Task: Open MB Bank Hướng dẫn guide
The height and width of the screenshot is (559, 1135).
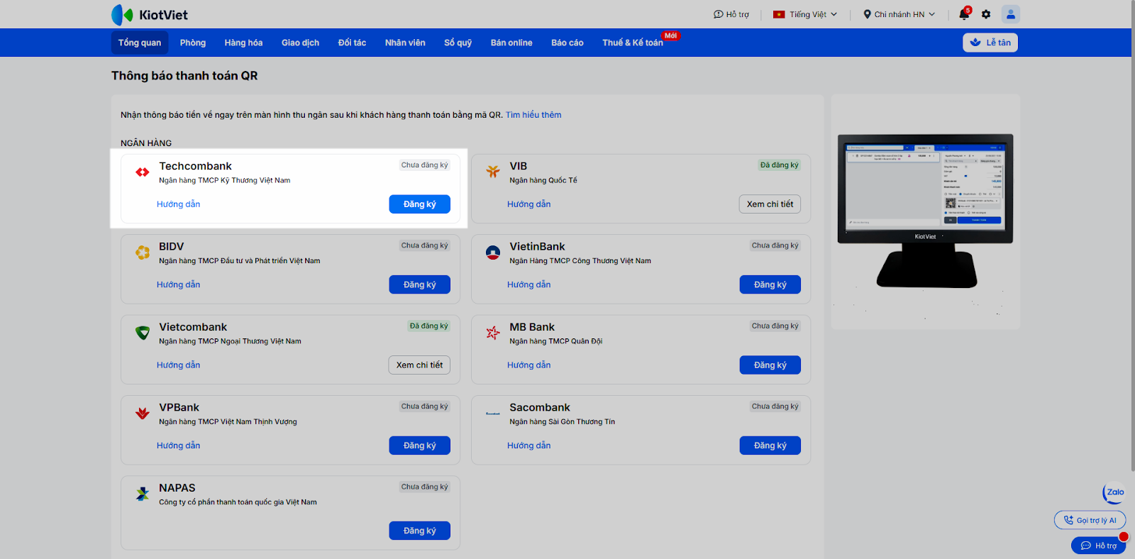Action: coord(529,365)
